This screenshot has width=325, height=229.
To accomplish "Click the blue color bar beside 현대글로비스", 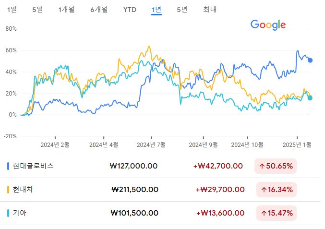I will (x=8, y=166).
